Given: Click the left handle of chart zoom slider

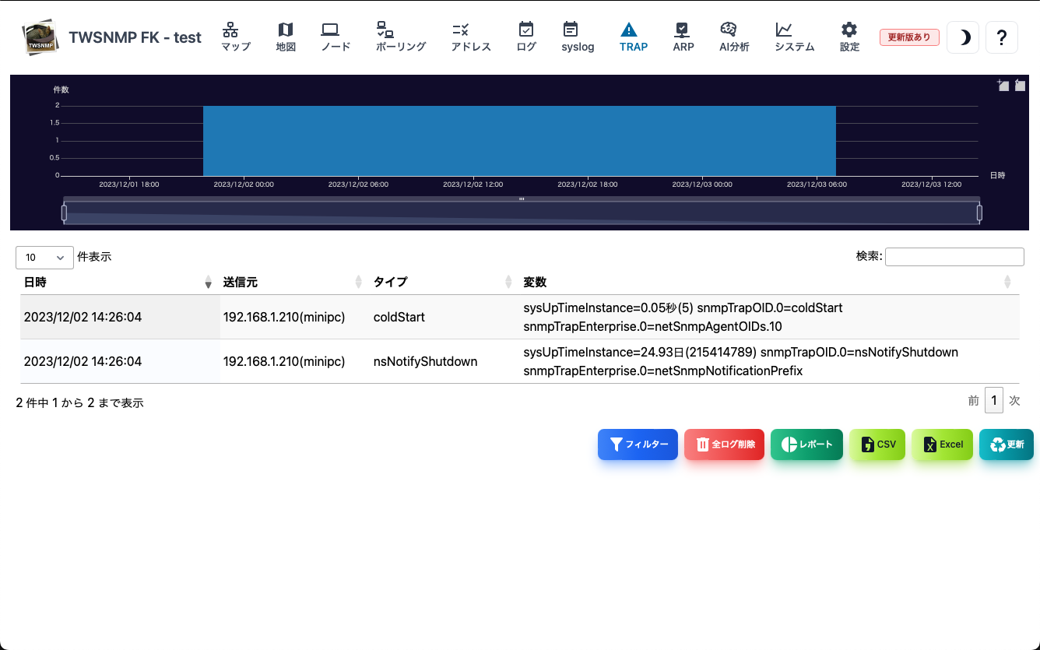Looking at the screenshot, I should [x=64, y=213].
